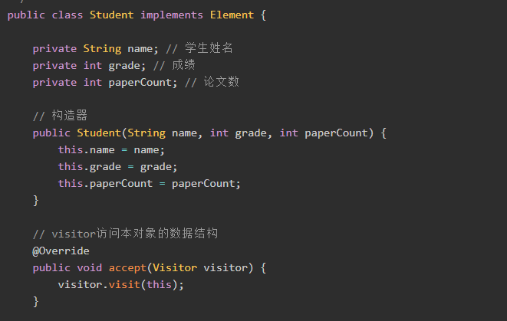This screenshot has width=507, height=321.
Task: Place cursor on private String name field
Action: point(95,49)
